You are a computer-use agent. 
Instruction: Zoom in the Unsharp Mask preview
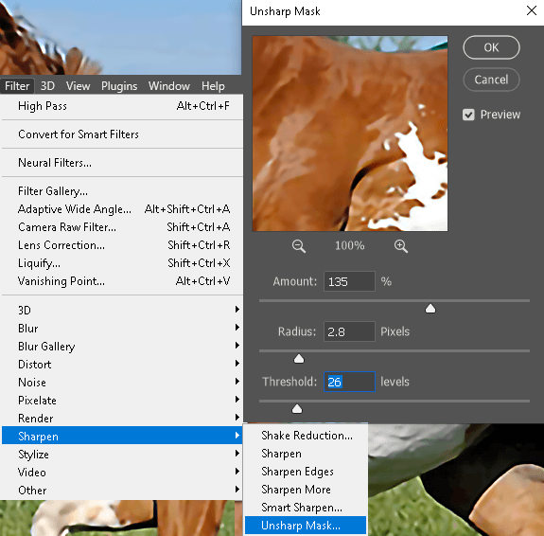[x=401, y=246]
